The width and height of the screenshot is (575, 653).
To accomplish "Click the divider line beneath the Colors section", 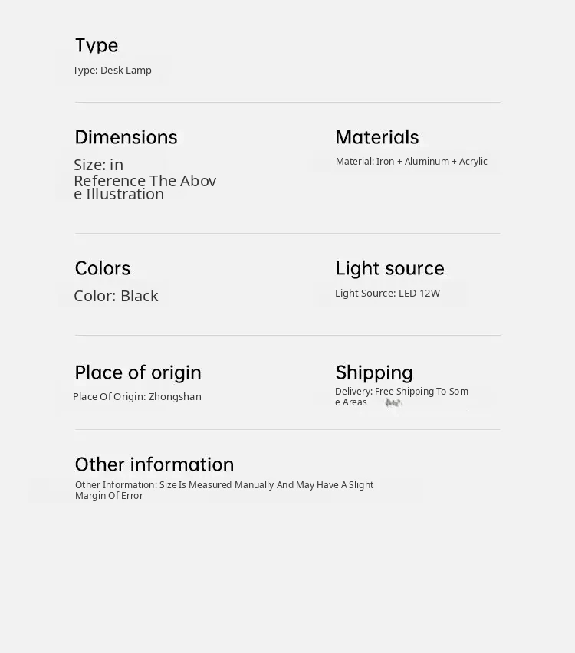I will [x=287, y=335].
